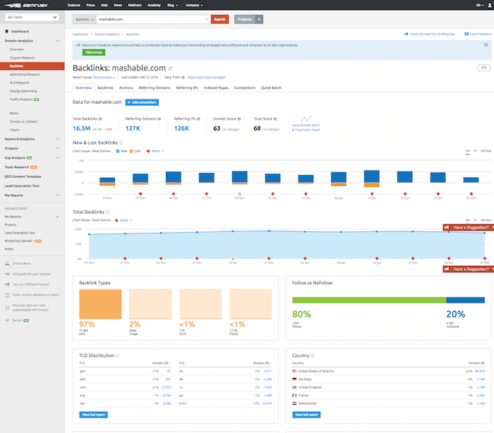494x433 pixels.
Task: Add a new project with plus button
Action: pos(259,20)
